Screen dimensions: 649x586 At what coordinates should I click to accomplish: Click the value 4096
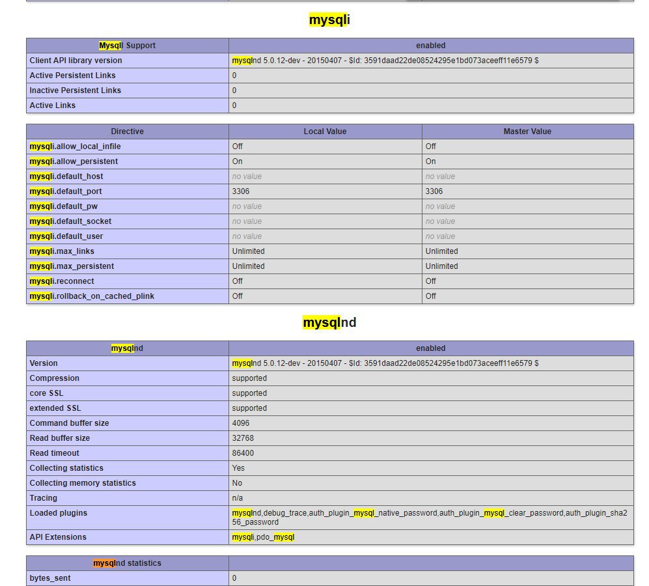point(240,423)
